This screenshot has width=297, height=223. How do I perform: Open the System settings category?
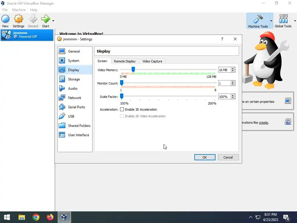pos(75,60)
